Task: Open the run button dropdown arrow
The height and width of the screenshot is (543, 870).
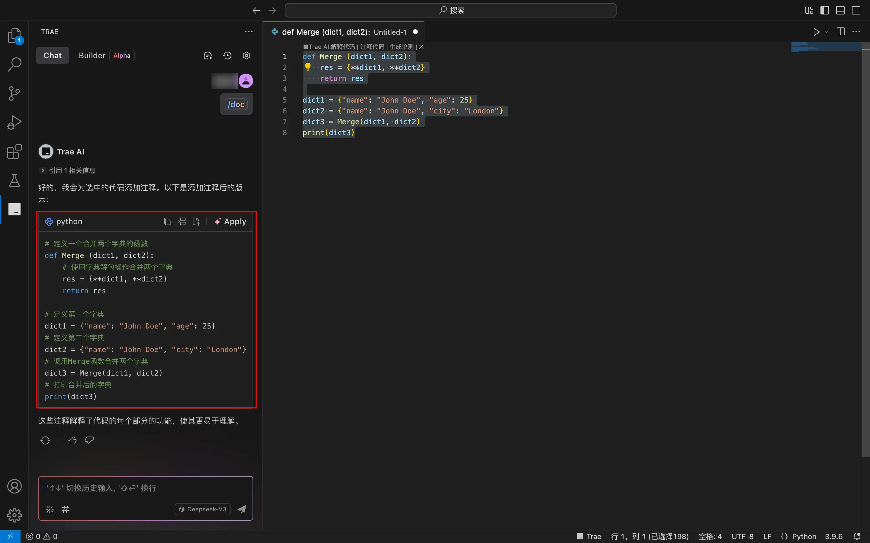Action: click(x=826, y=32)
